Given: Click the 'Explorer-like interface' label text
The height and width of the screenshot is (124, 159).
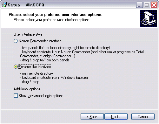Looking at the screenshot, I should (35, 67).
